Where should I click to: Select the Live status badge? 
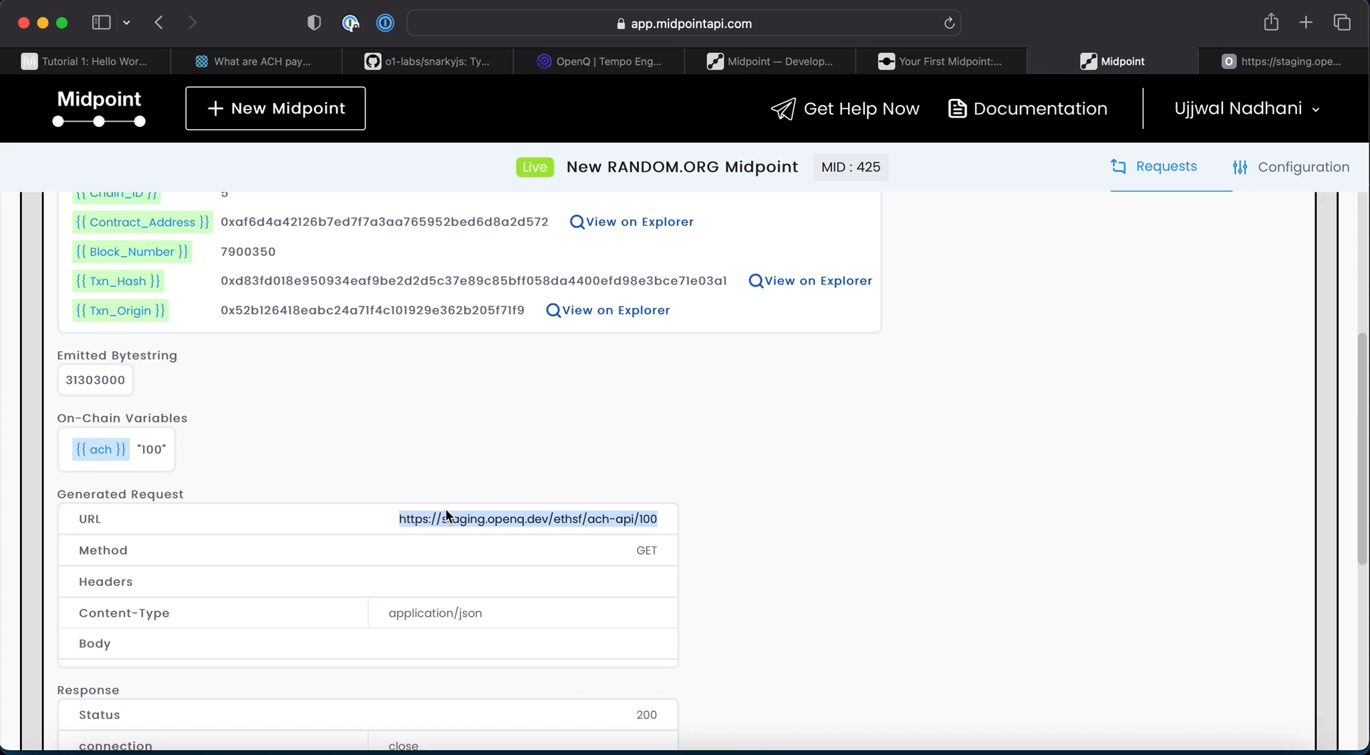click(535, 167)
